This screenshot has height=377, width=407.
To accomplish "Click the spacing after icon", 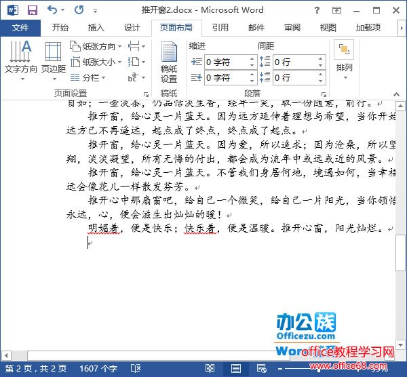I will (x=265, y=77).
